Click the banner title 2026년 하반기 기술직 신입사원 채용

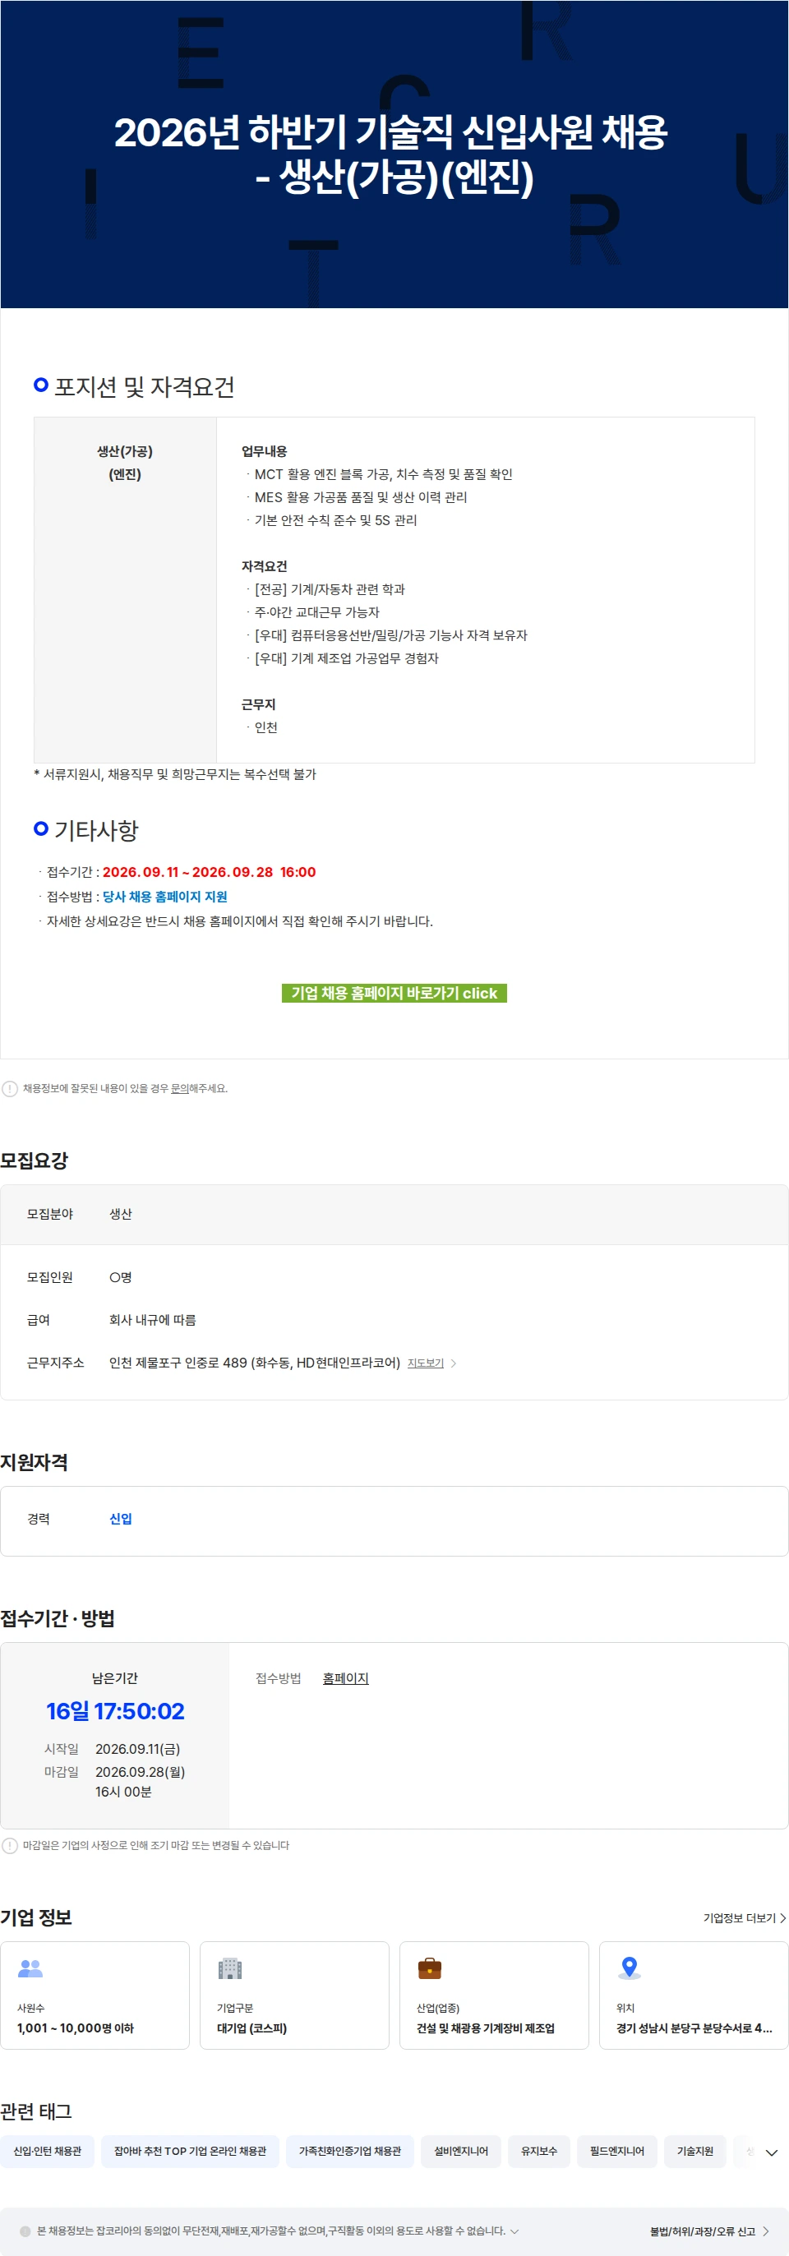pyautogui.click(x=391, y=131)
